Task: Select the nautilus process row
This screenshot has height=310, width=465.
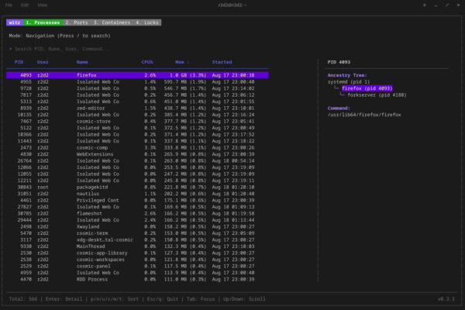Action: (137, 194)
